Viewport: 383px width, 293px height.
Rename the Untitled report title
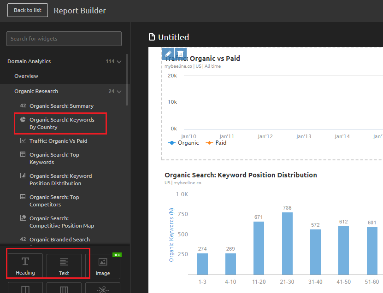pos(173,37)
